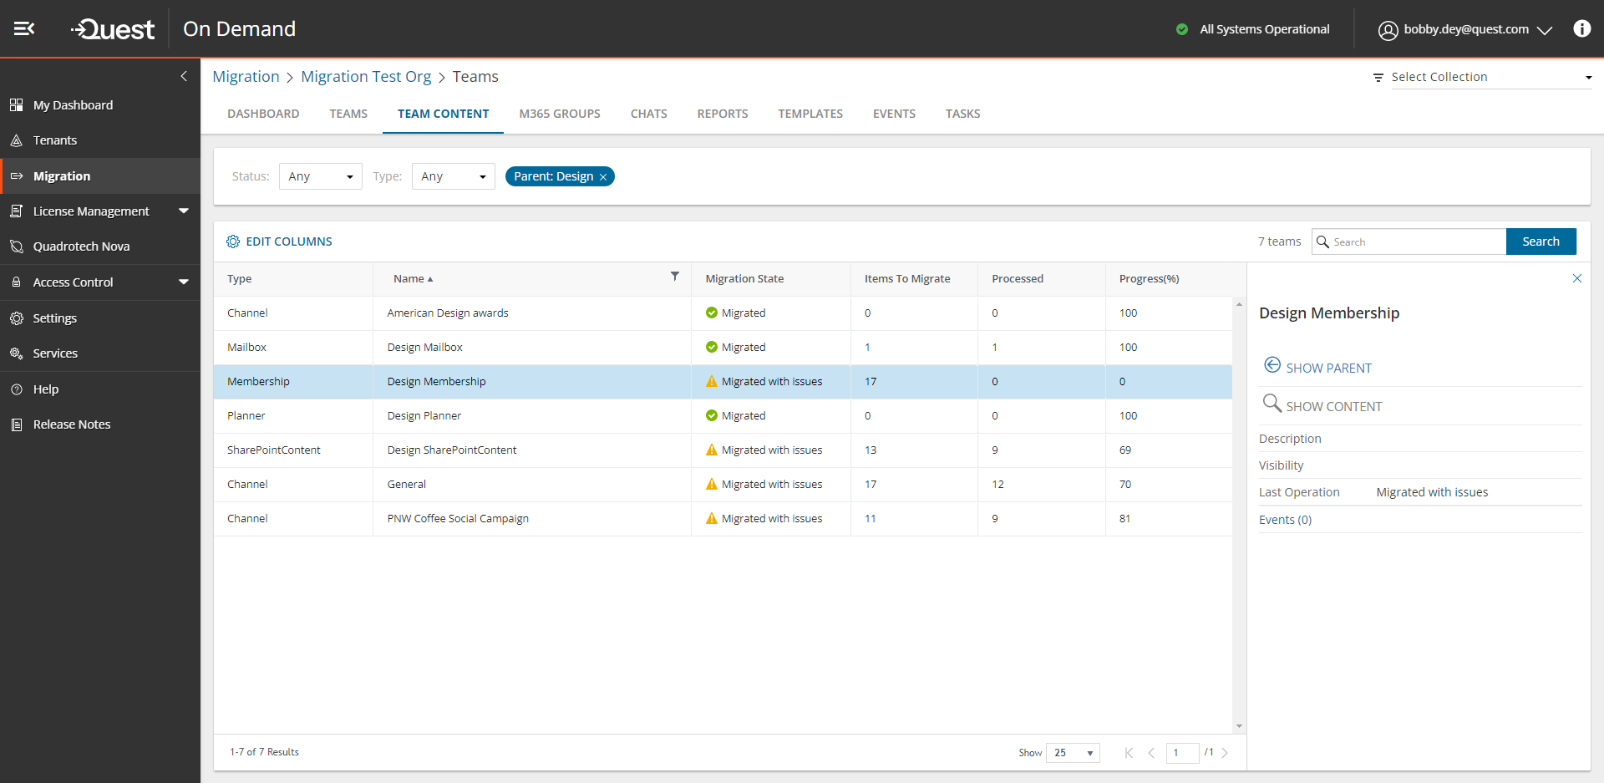Open the Type filter dropdown
This screenshot has width=1604, height=783.
click(453, 176)
